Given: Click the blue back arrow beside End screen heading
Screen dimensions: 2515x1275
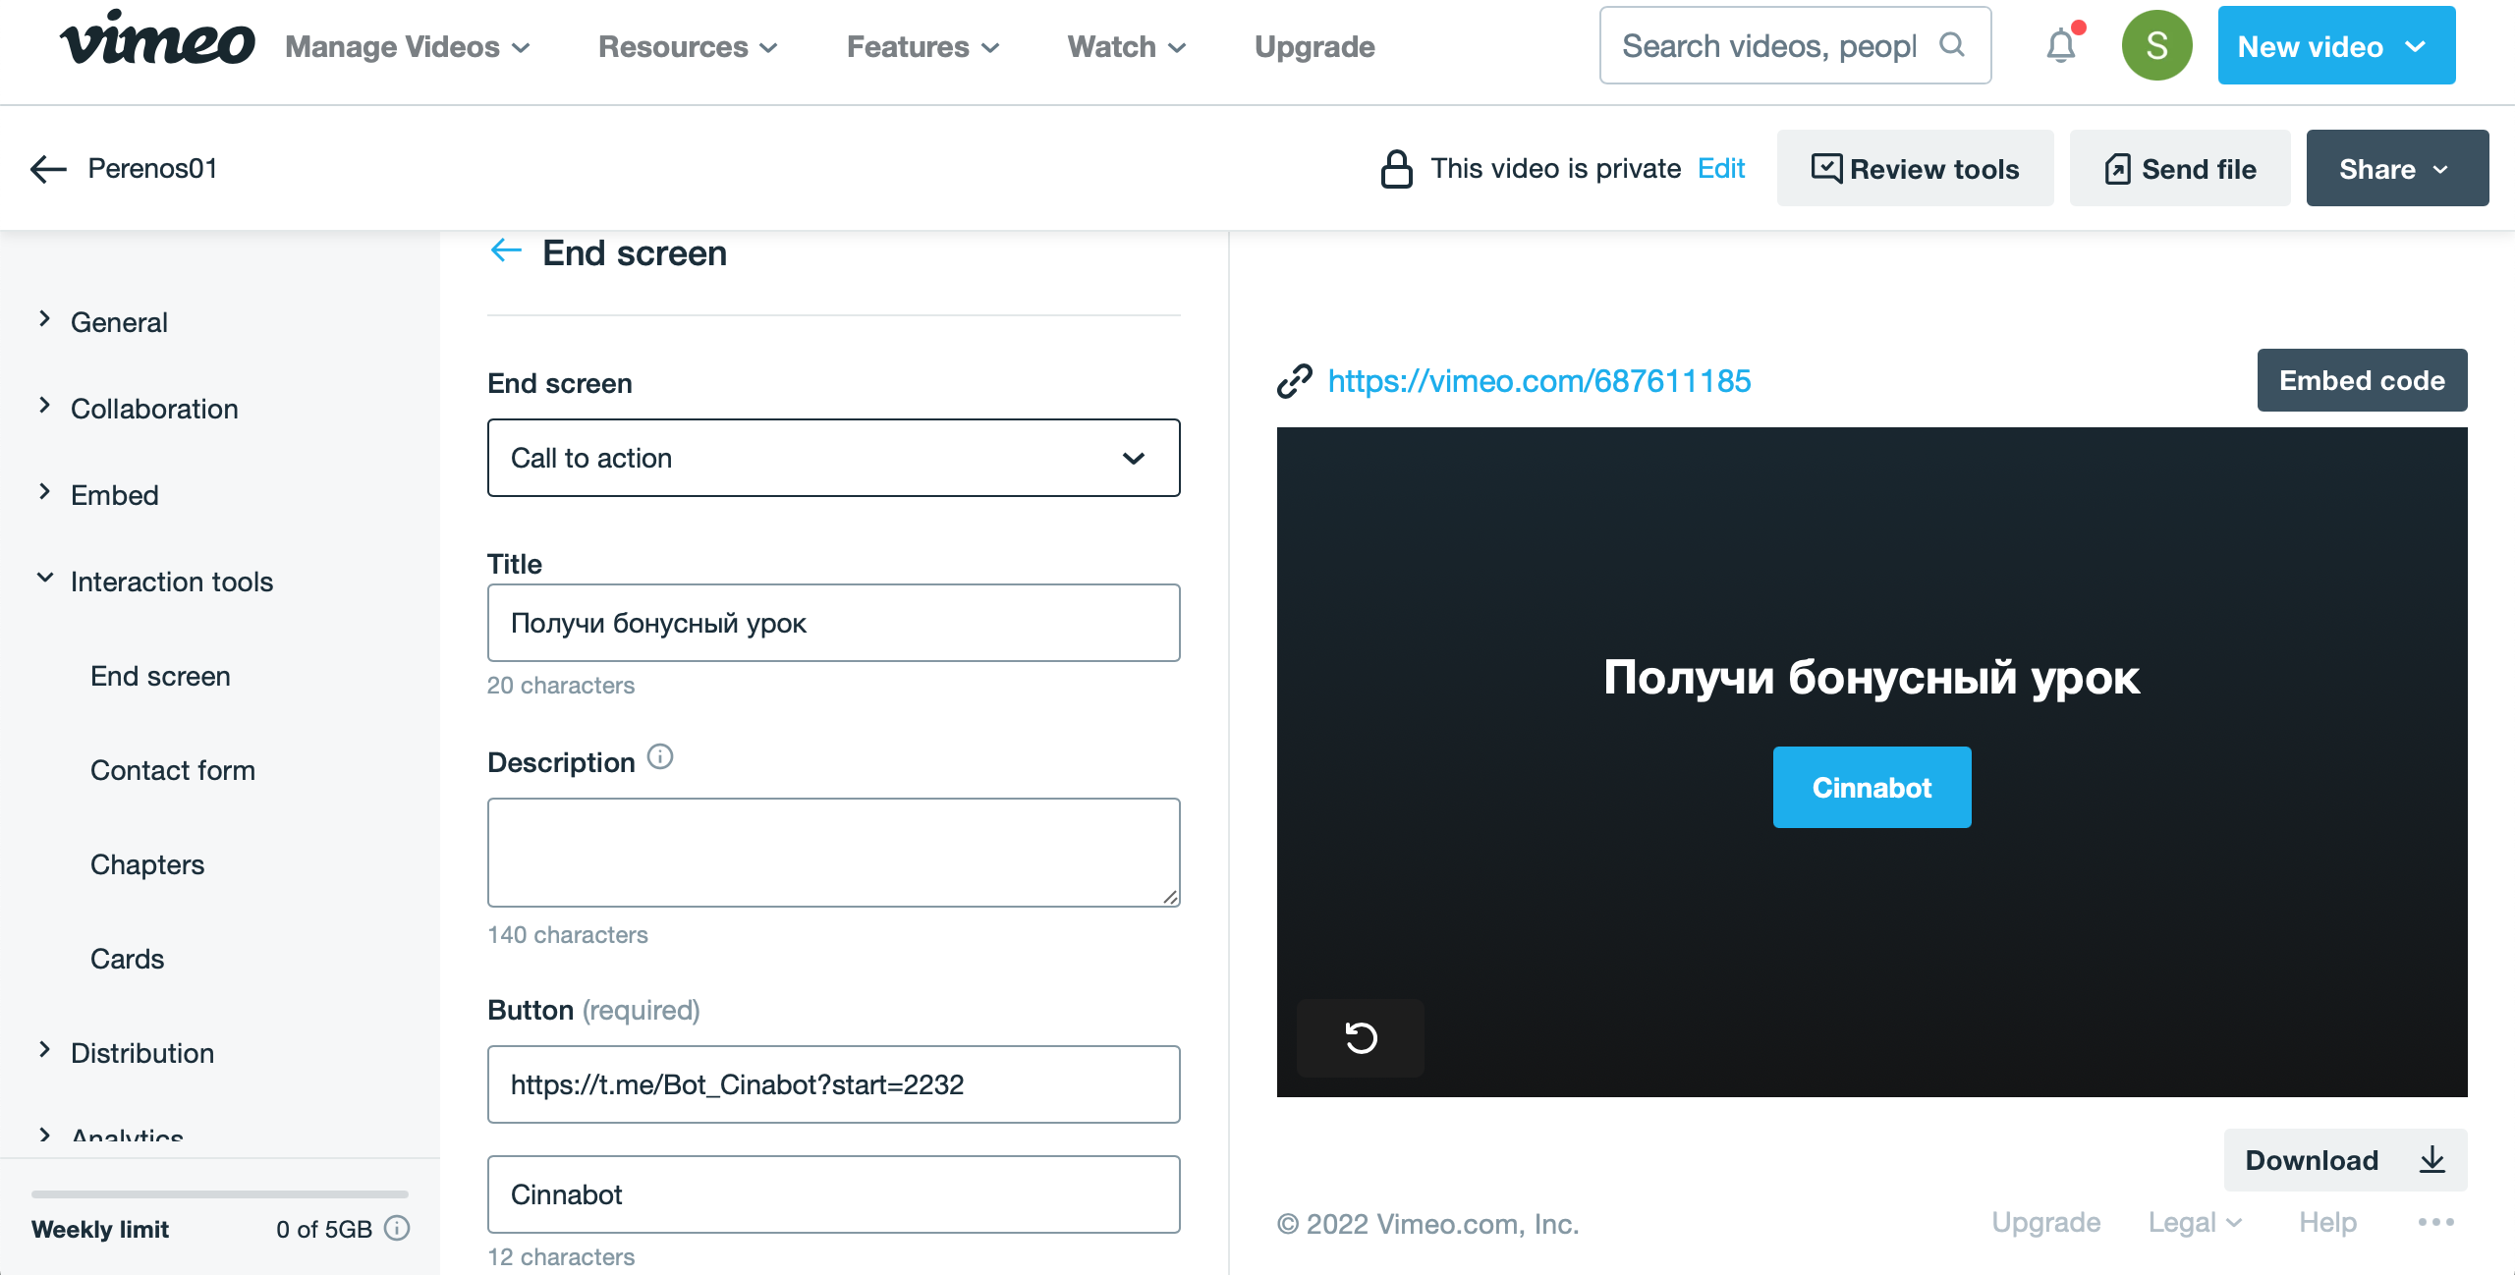Looking at the screenshot, I should (x=506, y=251).
